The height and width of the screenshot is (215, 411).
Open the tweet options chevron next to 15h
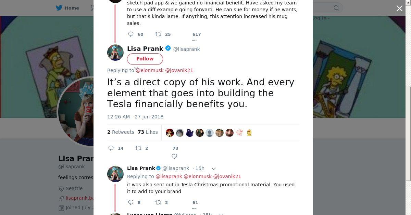click(214, 169)
